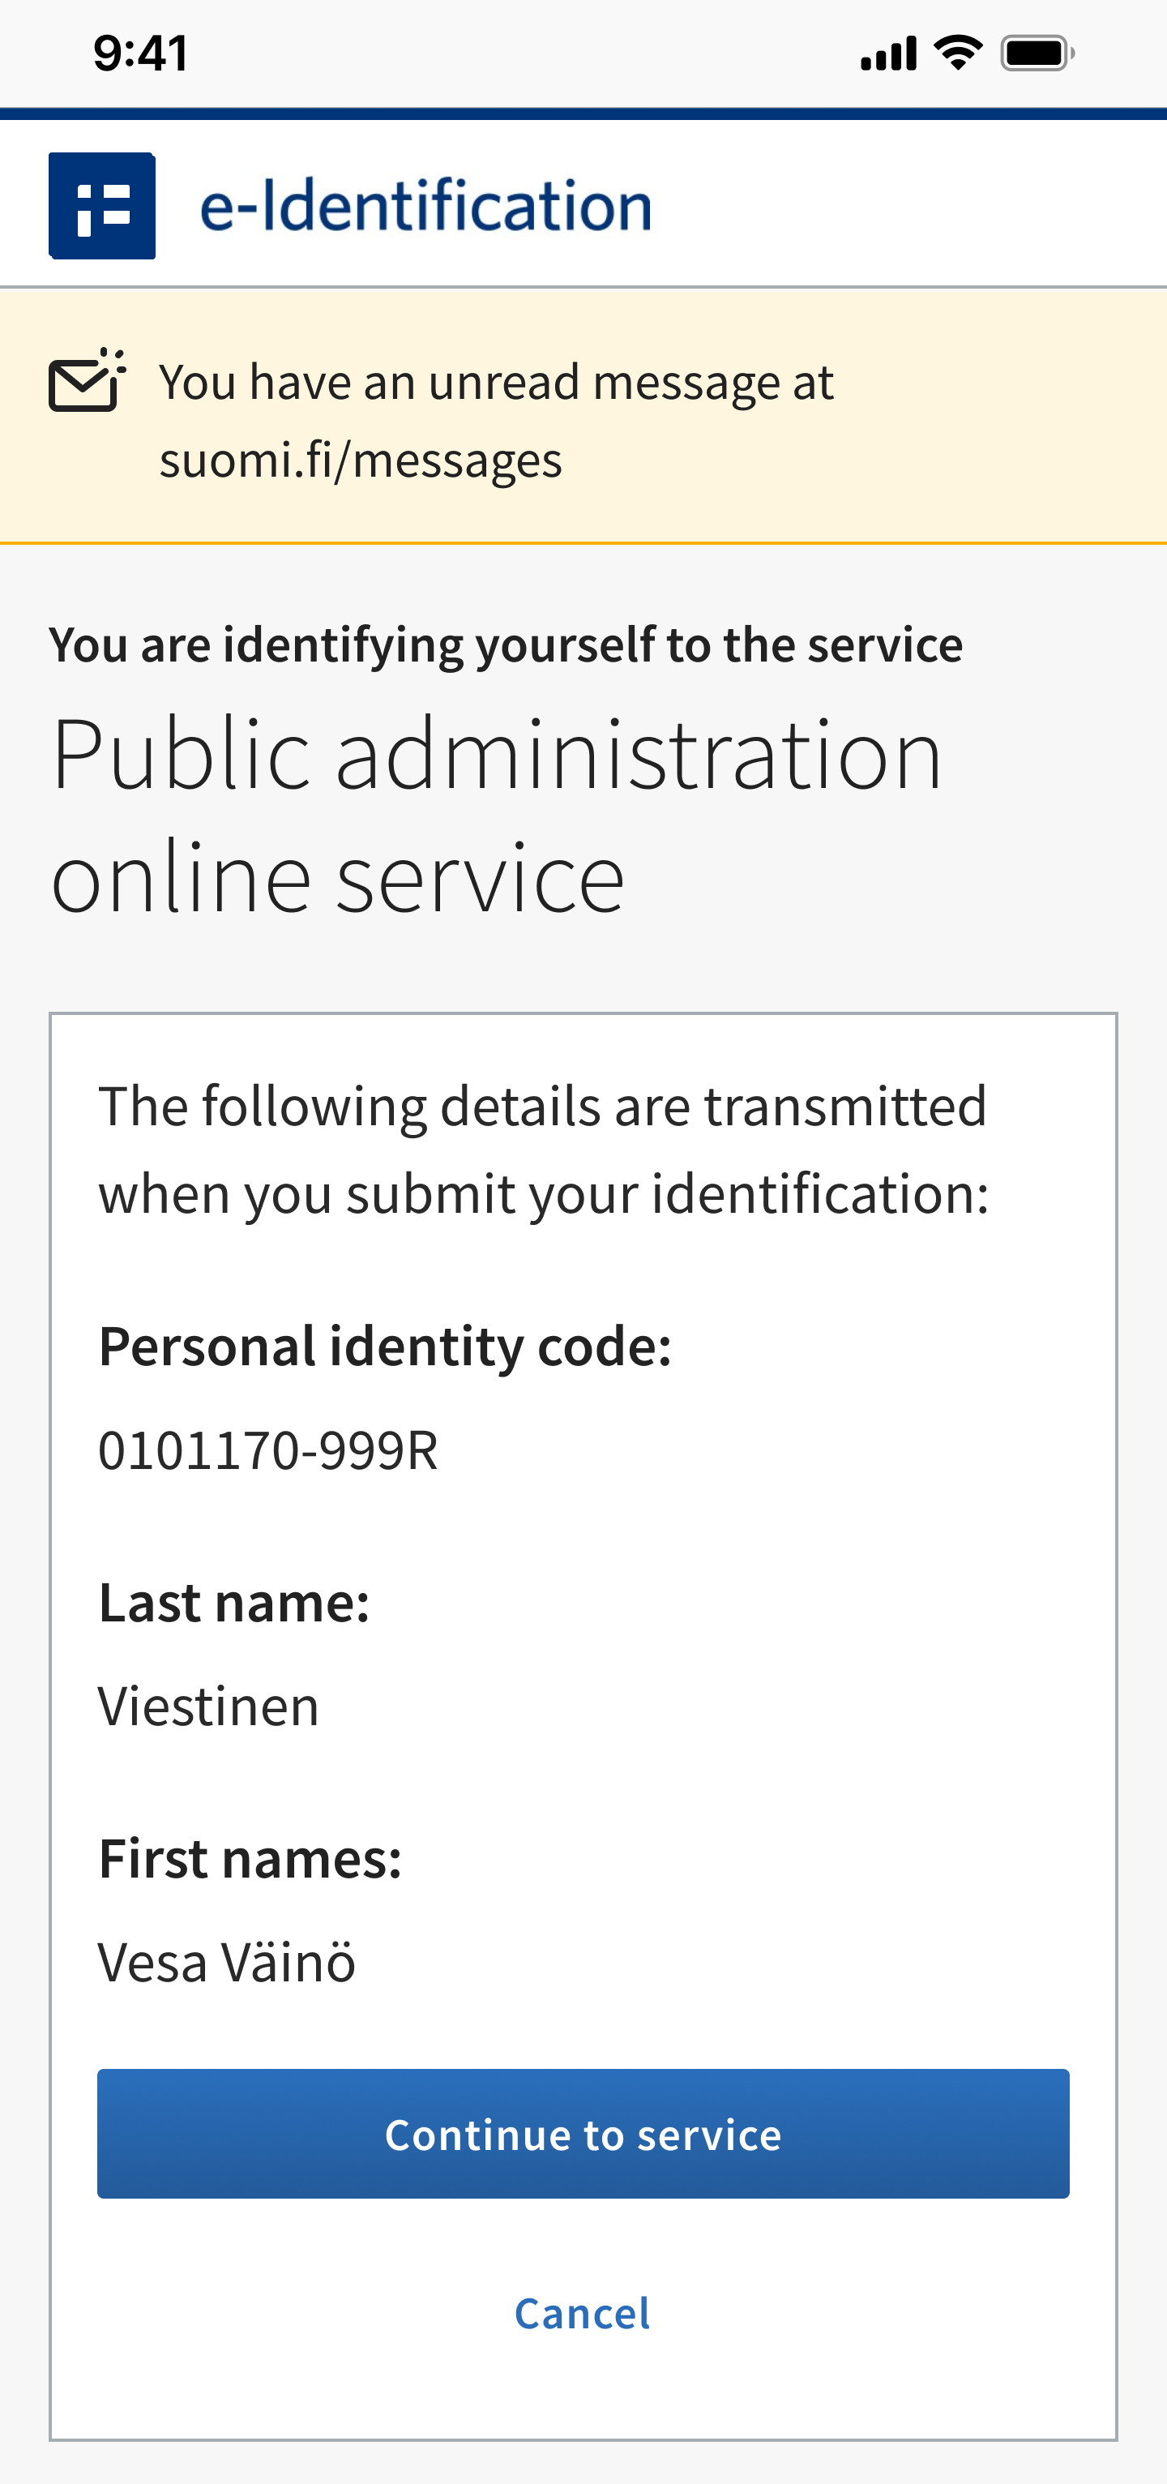The height and width of the screenshot is (2484, 1167).
Task: Click the e-Identification header title
Action: (425, 205)
